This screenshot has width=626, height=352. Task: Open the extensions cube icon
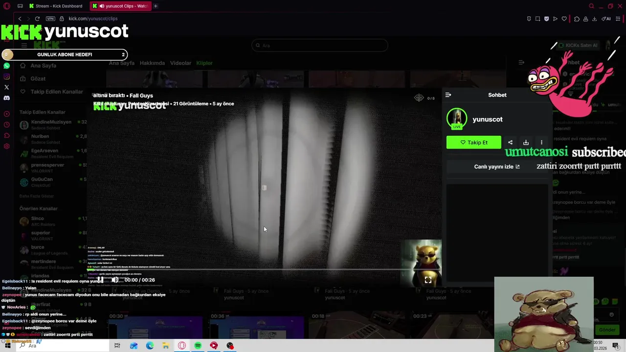pos(577,19)
